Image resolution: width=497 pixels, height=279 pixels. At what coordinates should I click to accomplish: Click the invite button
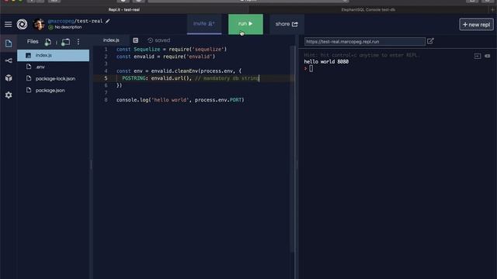tap(204, 24)
